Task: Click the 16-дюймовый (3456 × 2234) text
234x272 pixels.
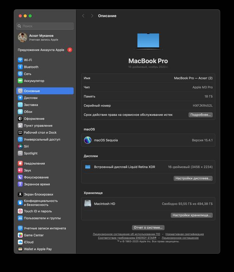Action: point(190,167)
